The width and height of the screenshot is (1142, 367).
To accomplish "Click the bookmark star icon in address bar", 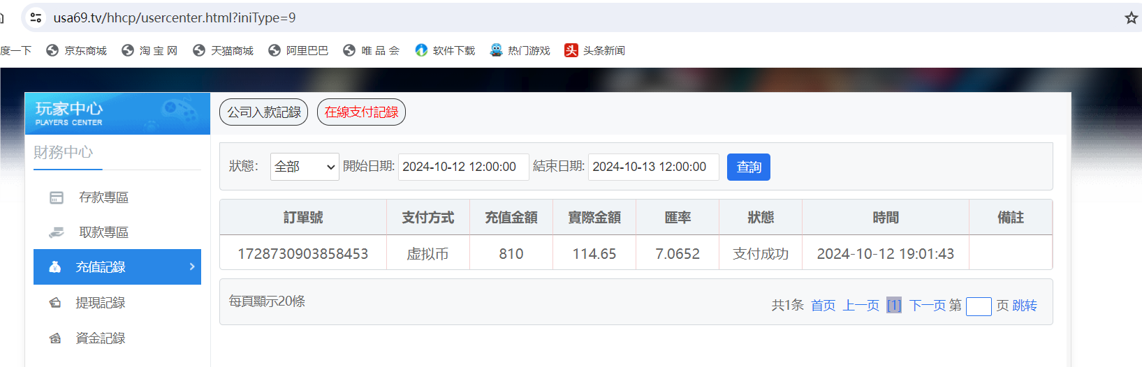I will (x=1131, y=18).
